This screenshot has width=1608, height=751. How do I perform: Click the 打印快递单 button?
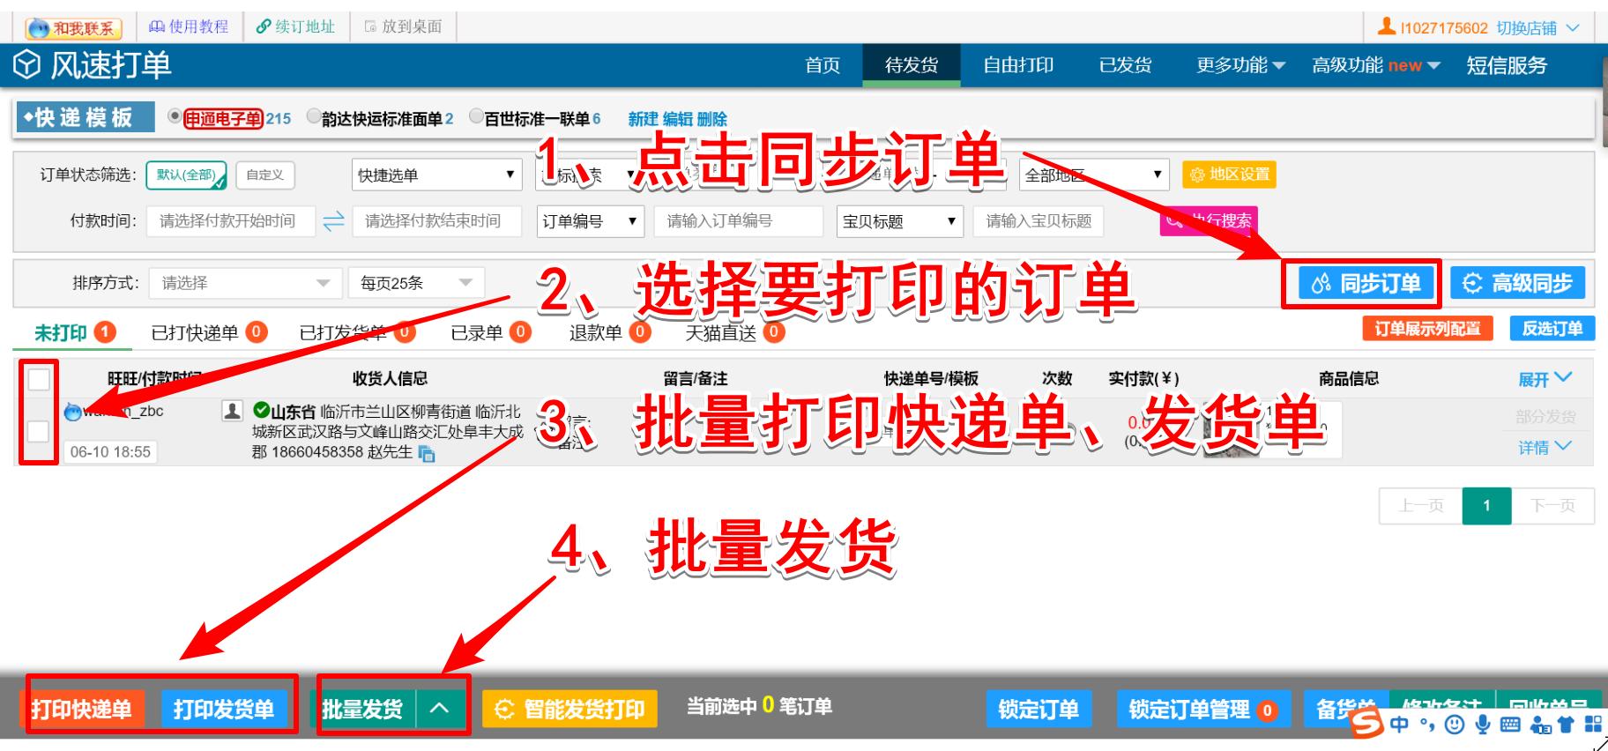pos(81,709)
